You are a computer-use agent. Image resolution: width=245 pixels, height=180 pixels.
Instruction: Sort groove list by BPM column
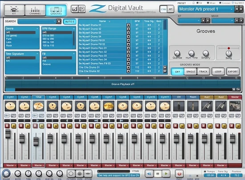click(x=137, y=21)
